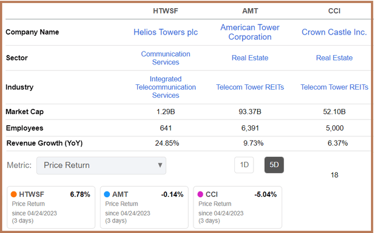Viewport: 374px width, 233px height.
Task: Open Integrated Telecommunication Services industry link
Action: [x=165, y=87]
